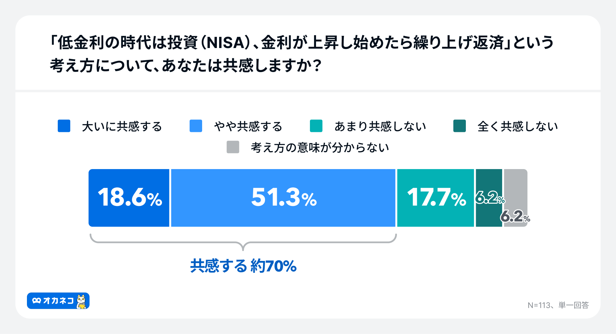Select the dark blue 大いに共感する legend square
616x334 pixels.
pos(64,126)
